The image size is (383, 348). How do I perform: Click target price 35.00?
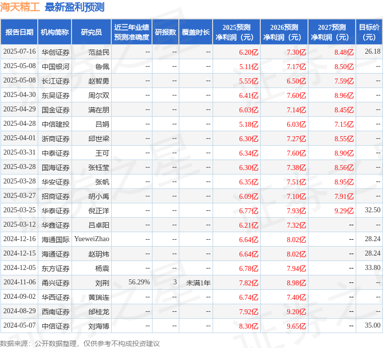[373, 325]
